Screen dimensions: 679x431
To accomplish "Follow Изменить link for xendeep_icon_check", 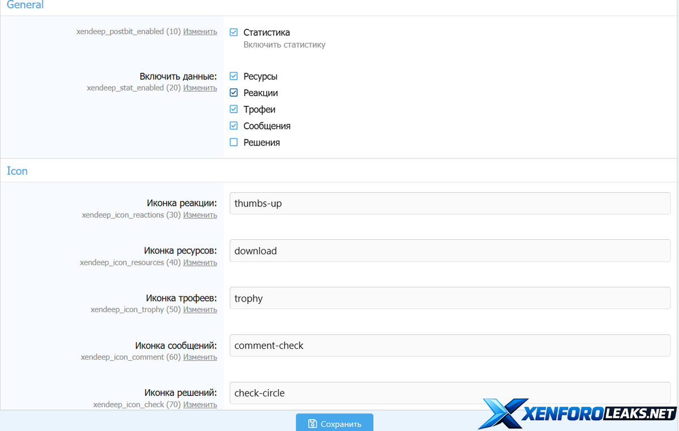I will [x=200, y=404].
